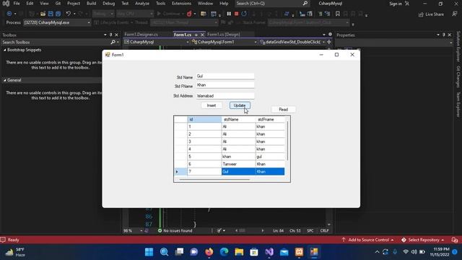Click the Update button in Form1
462x260 pixels.
click(x=240, y=105)
